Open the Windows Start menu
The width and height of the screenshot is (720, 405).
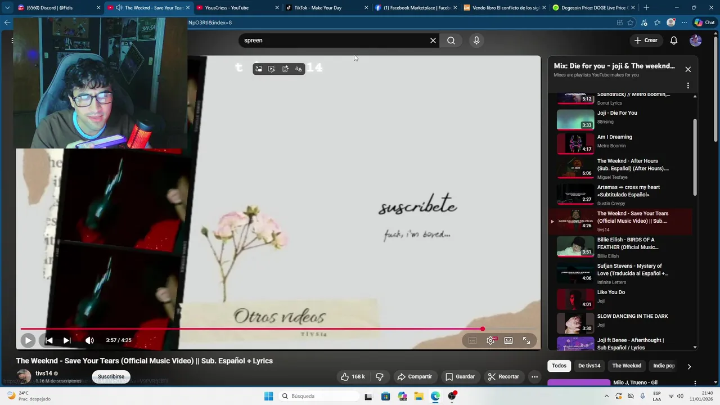(x=268, y=396)
